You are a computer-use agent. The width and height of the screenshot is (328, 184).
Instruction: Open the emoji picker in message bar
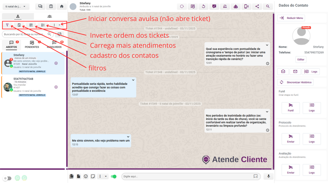click(x=86, y=176)
